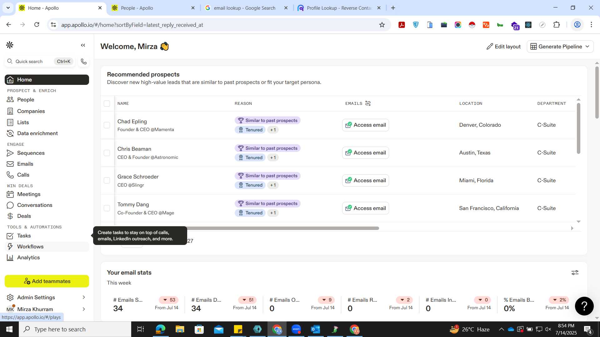The image size is (600, 337).
Task: Open the Companies section
Action: coord(47,111)
